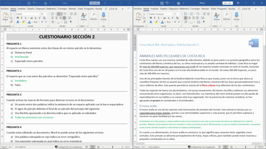Click word count 350 palabras in left window
Screen dimensions: 266x149
click(x=20, y=147)
